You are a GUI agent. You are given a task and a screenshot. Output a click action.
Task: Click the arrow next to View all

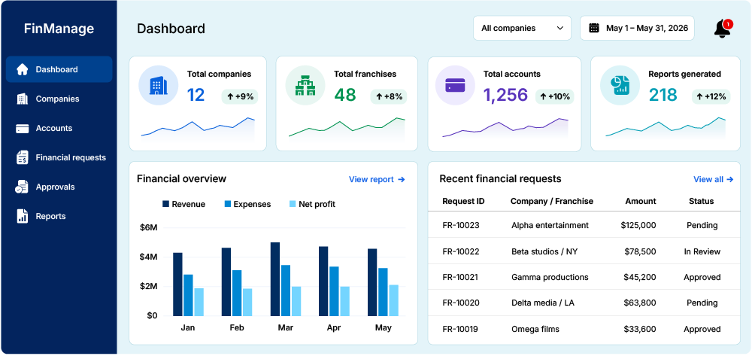click(730, 179)
